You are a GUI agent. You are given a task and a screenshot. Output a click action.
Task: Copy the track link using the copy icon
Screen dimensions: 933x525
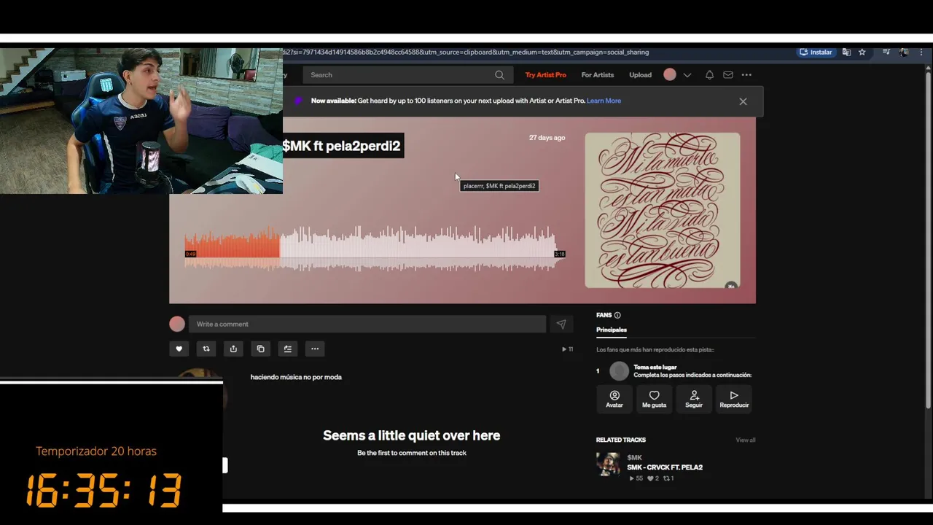(x=260, y=349)
